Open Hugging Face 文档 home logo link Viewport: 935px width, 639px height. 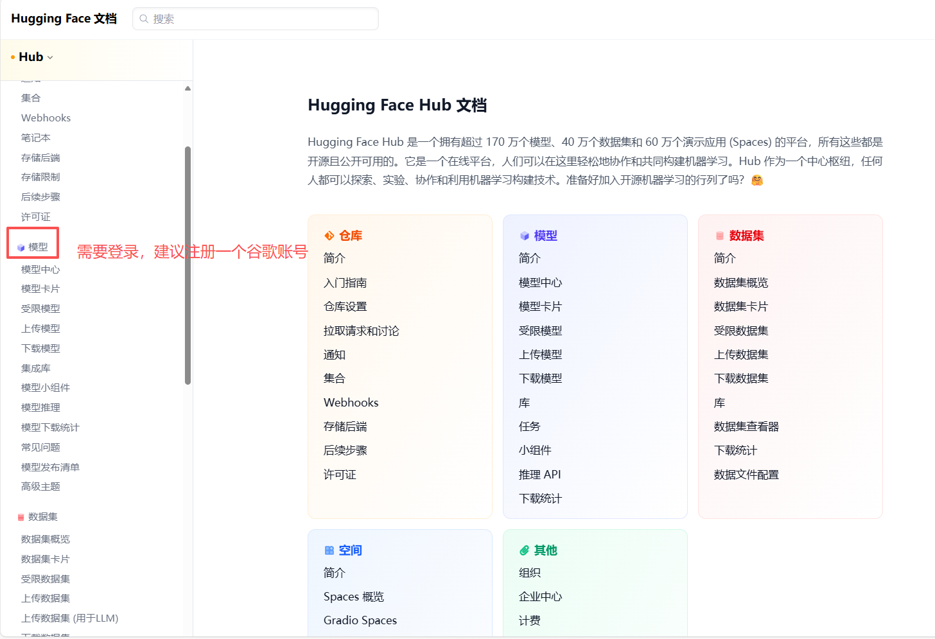click(64, 19)
